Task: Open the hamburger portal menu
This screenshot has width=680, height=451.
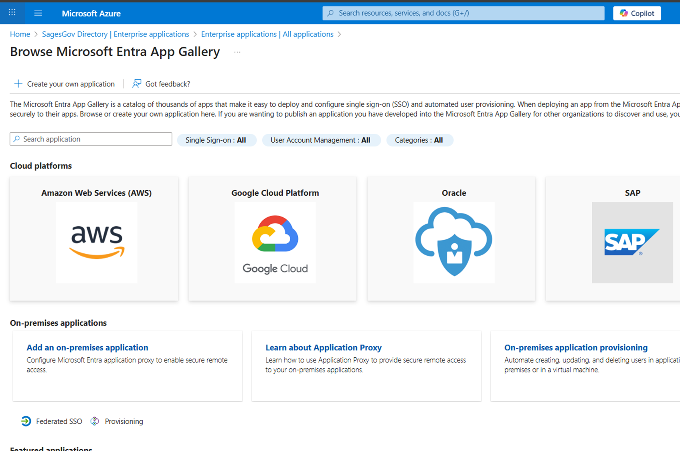Action: coord(38,13)
